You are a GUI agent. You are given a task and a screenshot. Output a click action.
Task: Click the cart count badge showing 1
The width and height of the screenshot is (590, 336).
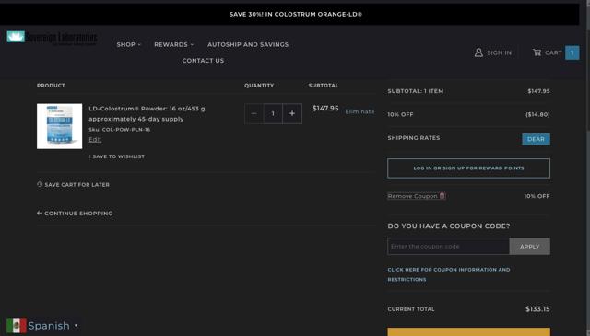pyautogui.click(x=572, y=52)
